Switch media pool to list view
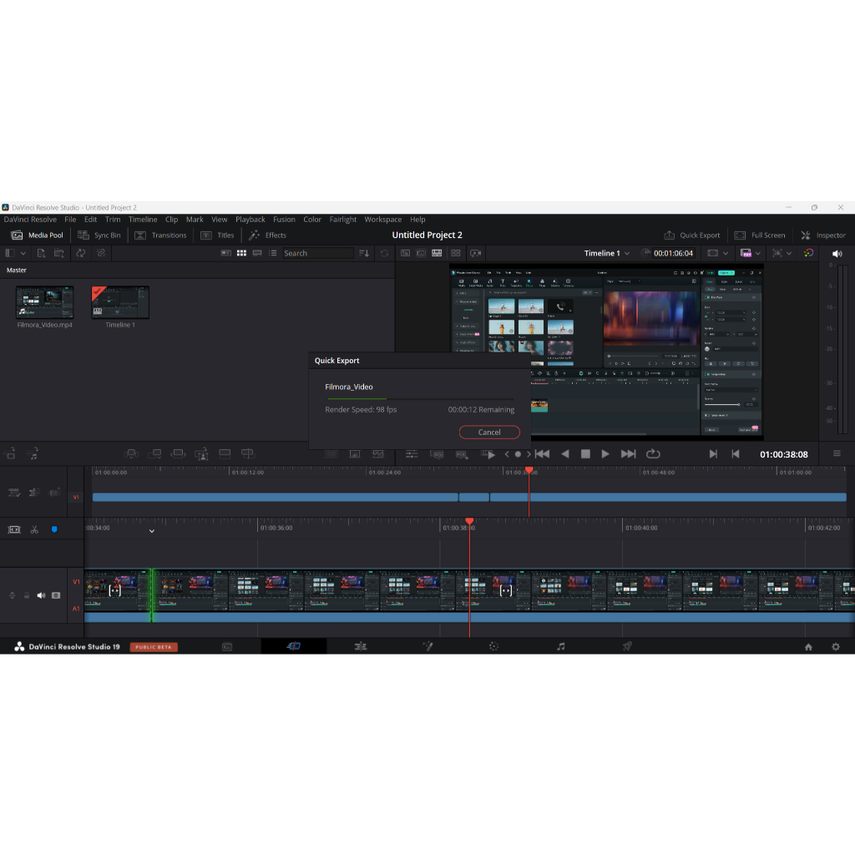The image size is (855, 855). (x=273, y=253)
